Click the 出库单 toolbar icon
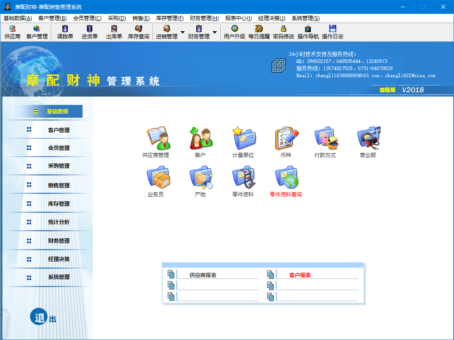454x340 pixels. (x=114, y=32)
